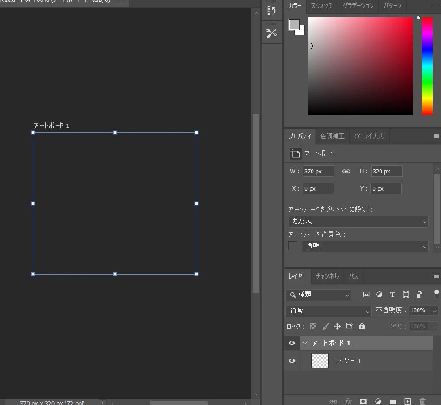
Task: Click the Y position field
Action: pos(386,188)
